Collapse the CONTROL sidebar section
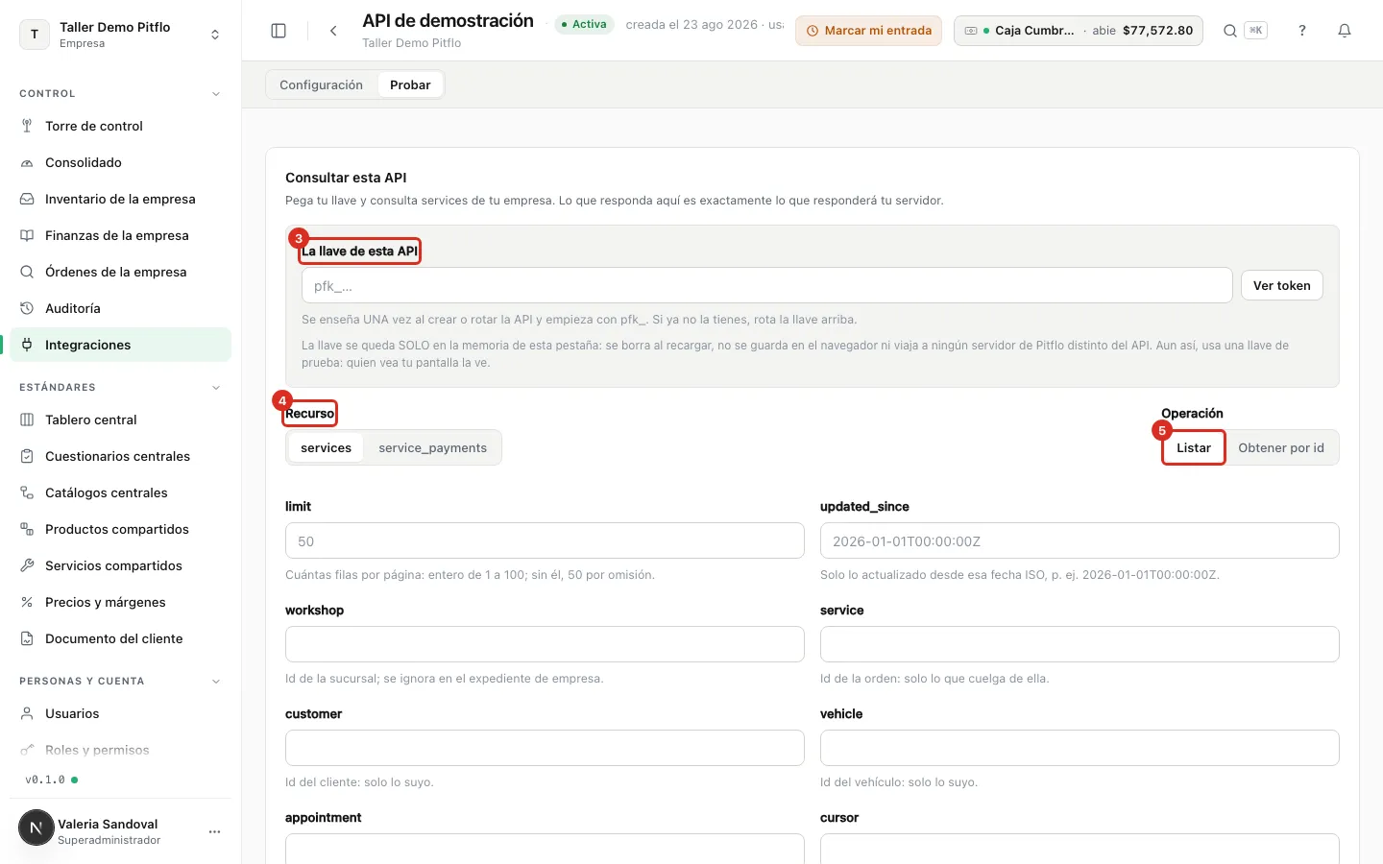 (x=216, y=94)
